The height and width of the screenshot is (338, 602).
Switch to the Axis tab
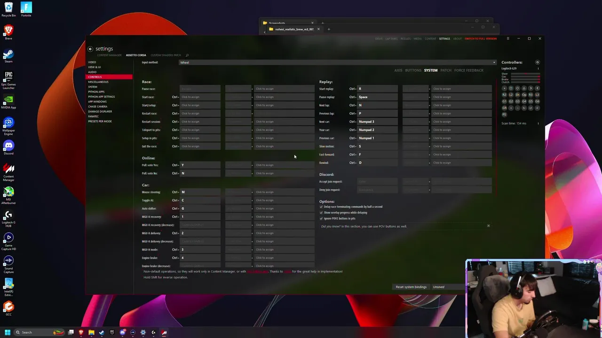398,70
